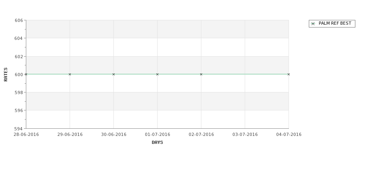Click the 04-07-2016 x-axis date label
The width and height of the screenshot is (388, 171).
point(289,135)
